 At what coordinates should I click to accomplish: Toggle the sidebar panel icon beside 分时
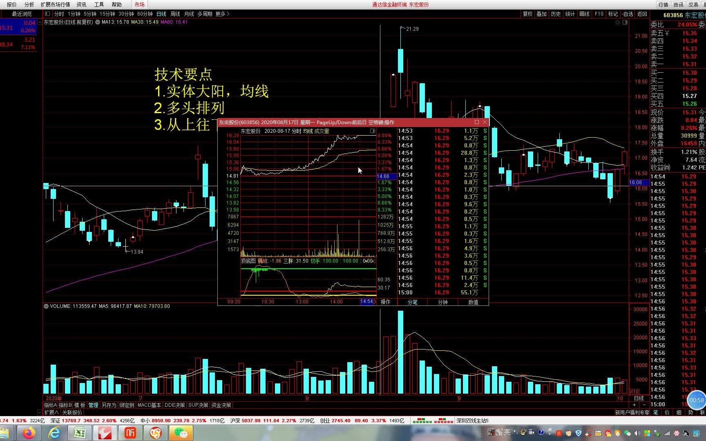[x=47, y=14]
